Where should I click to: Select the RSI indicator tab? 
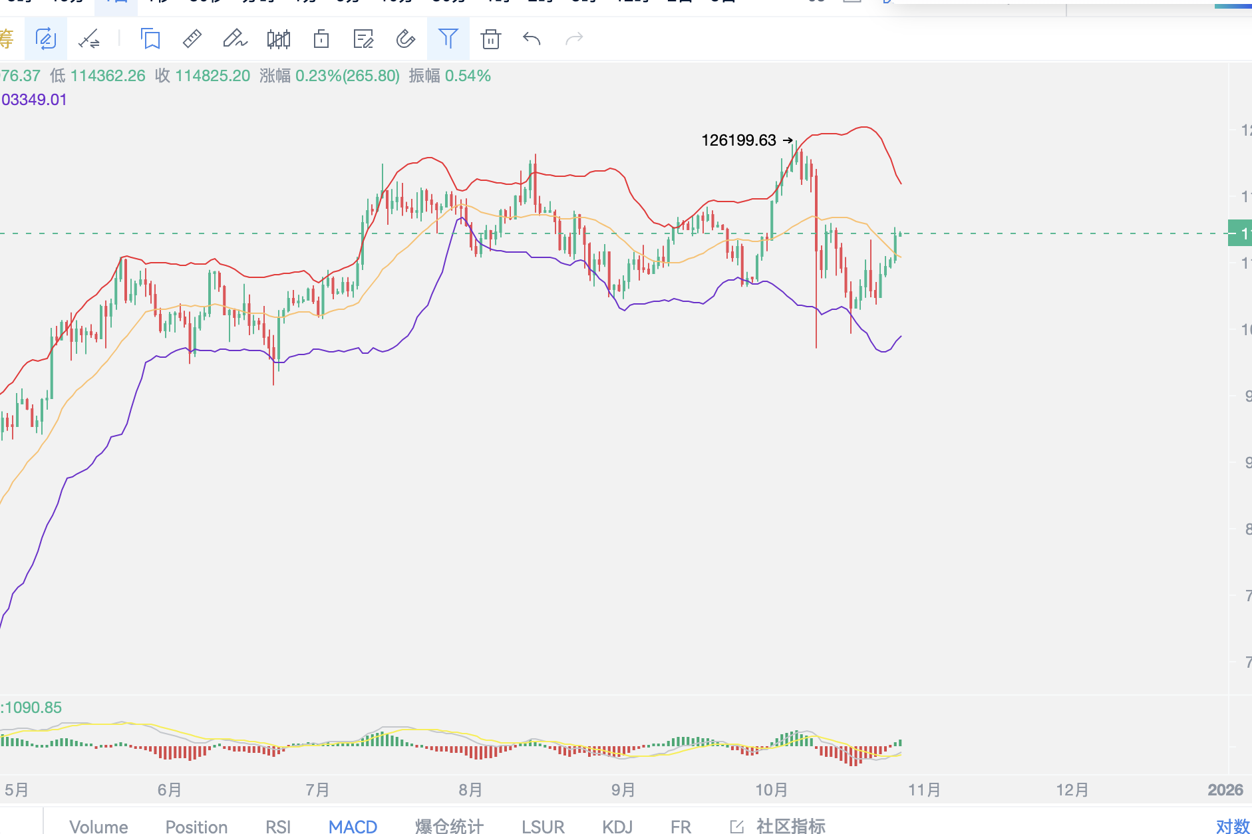(x=278, y=826)
